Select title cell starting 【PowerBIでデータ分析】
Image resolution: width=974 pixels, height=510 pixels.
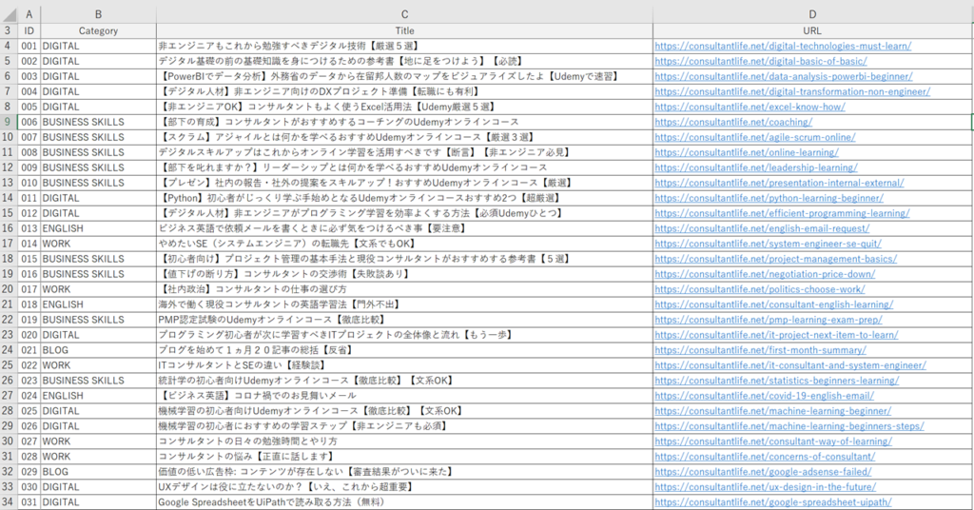click(x=404, y=76)
